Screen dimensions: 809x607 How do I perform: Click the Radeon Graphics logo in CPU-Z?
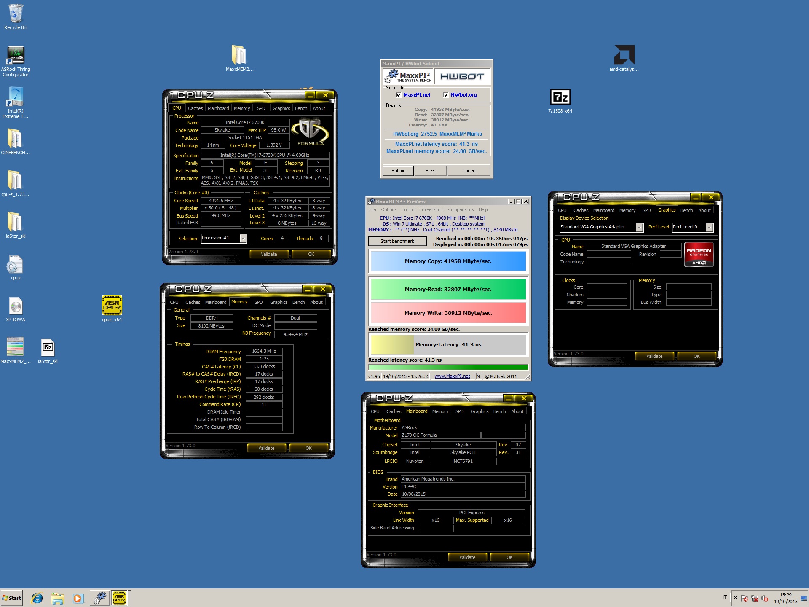[x=699, y=254]
